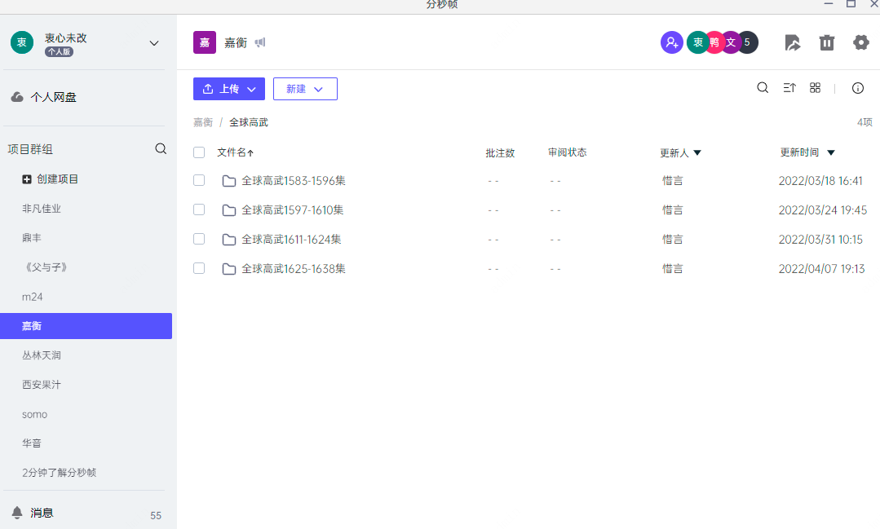Screen dimensions: 880x529
Task: Open folder 全球高武1611-1624集
Action: 291,240
